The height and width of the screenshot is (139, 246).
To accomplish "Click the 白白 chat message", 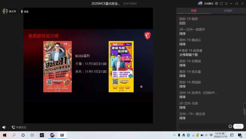I will [183, 23].
